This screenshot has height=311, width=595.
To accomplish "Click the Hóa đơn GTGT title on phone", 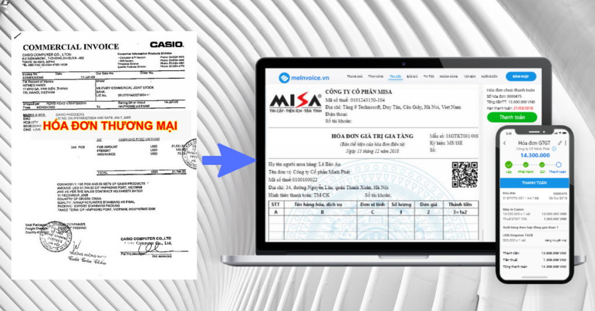I will coord(534,143).
